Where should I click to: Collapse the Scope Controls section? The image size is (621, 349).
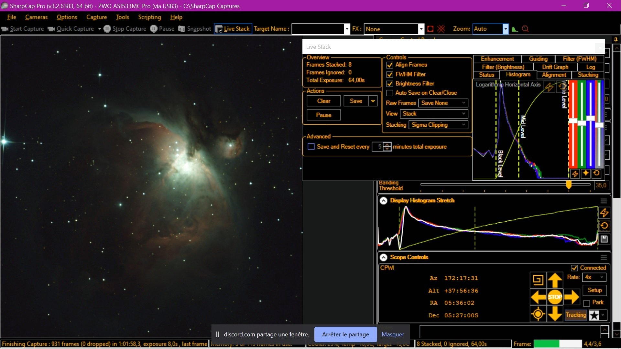coord(383,257)
